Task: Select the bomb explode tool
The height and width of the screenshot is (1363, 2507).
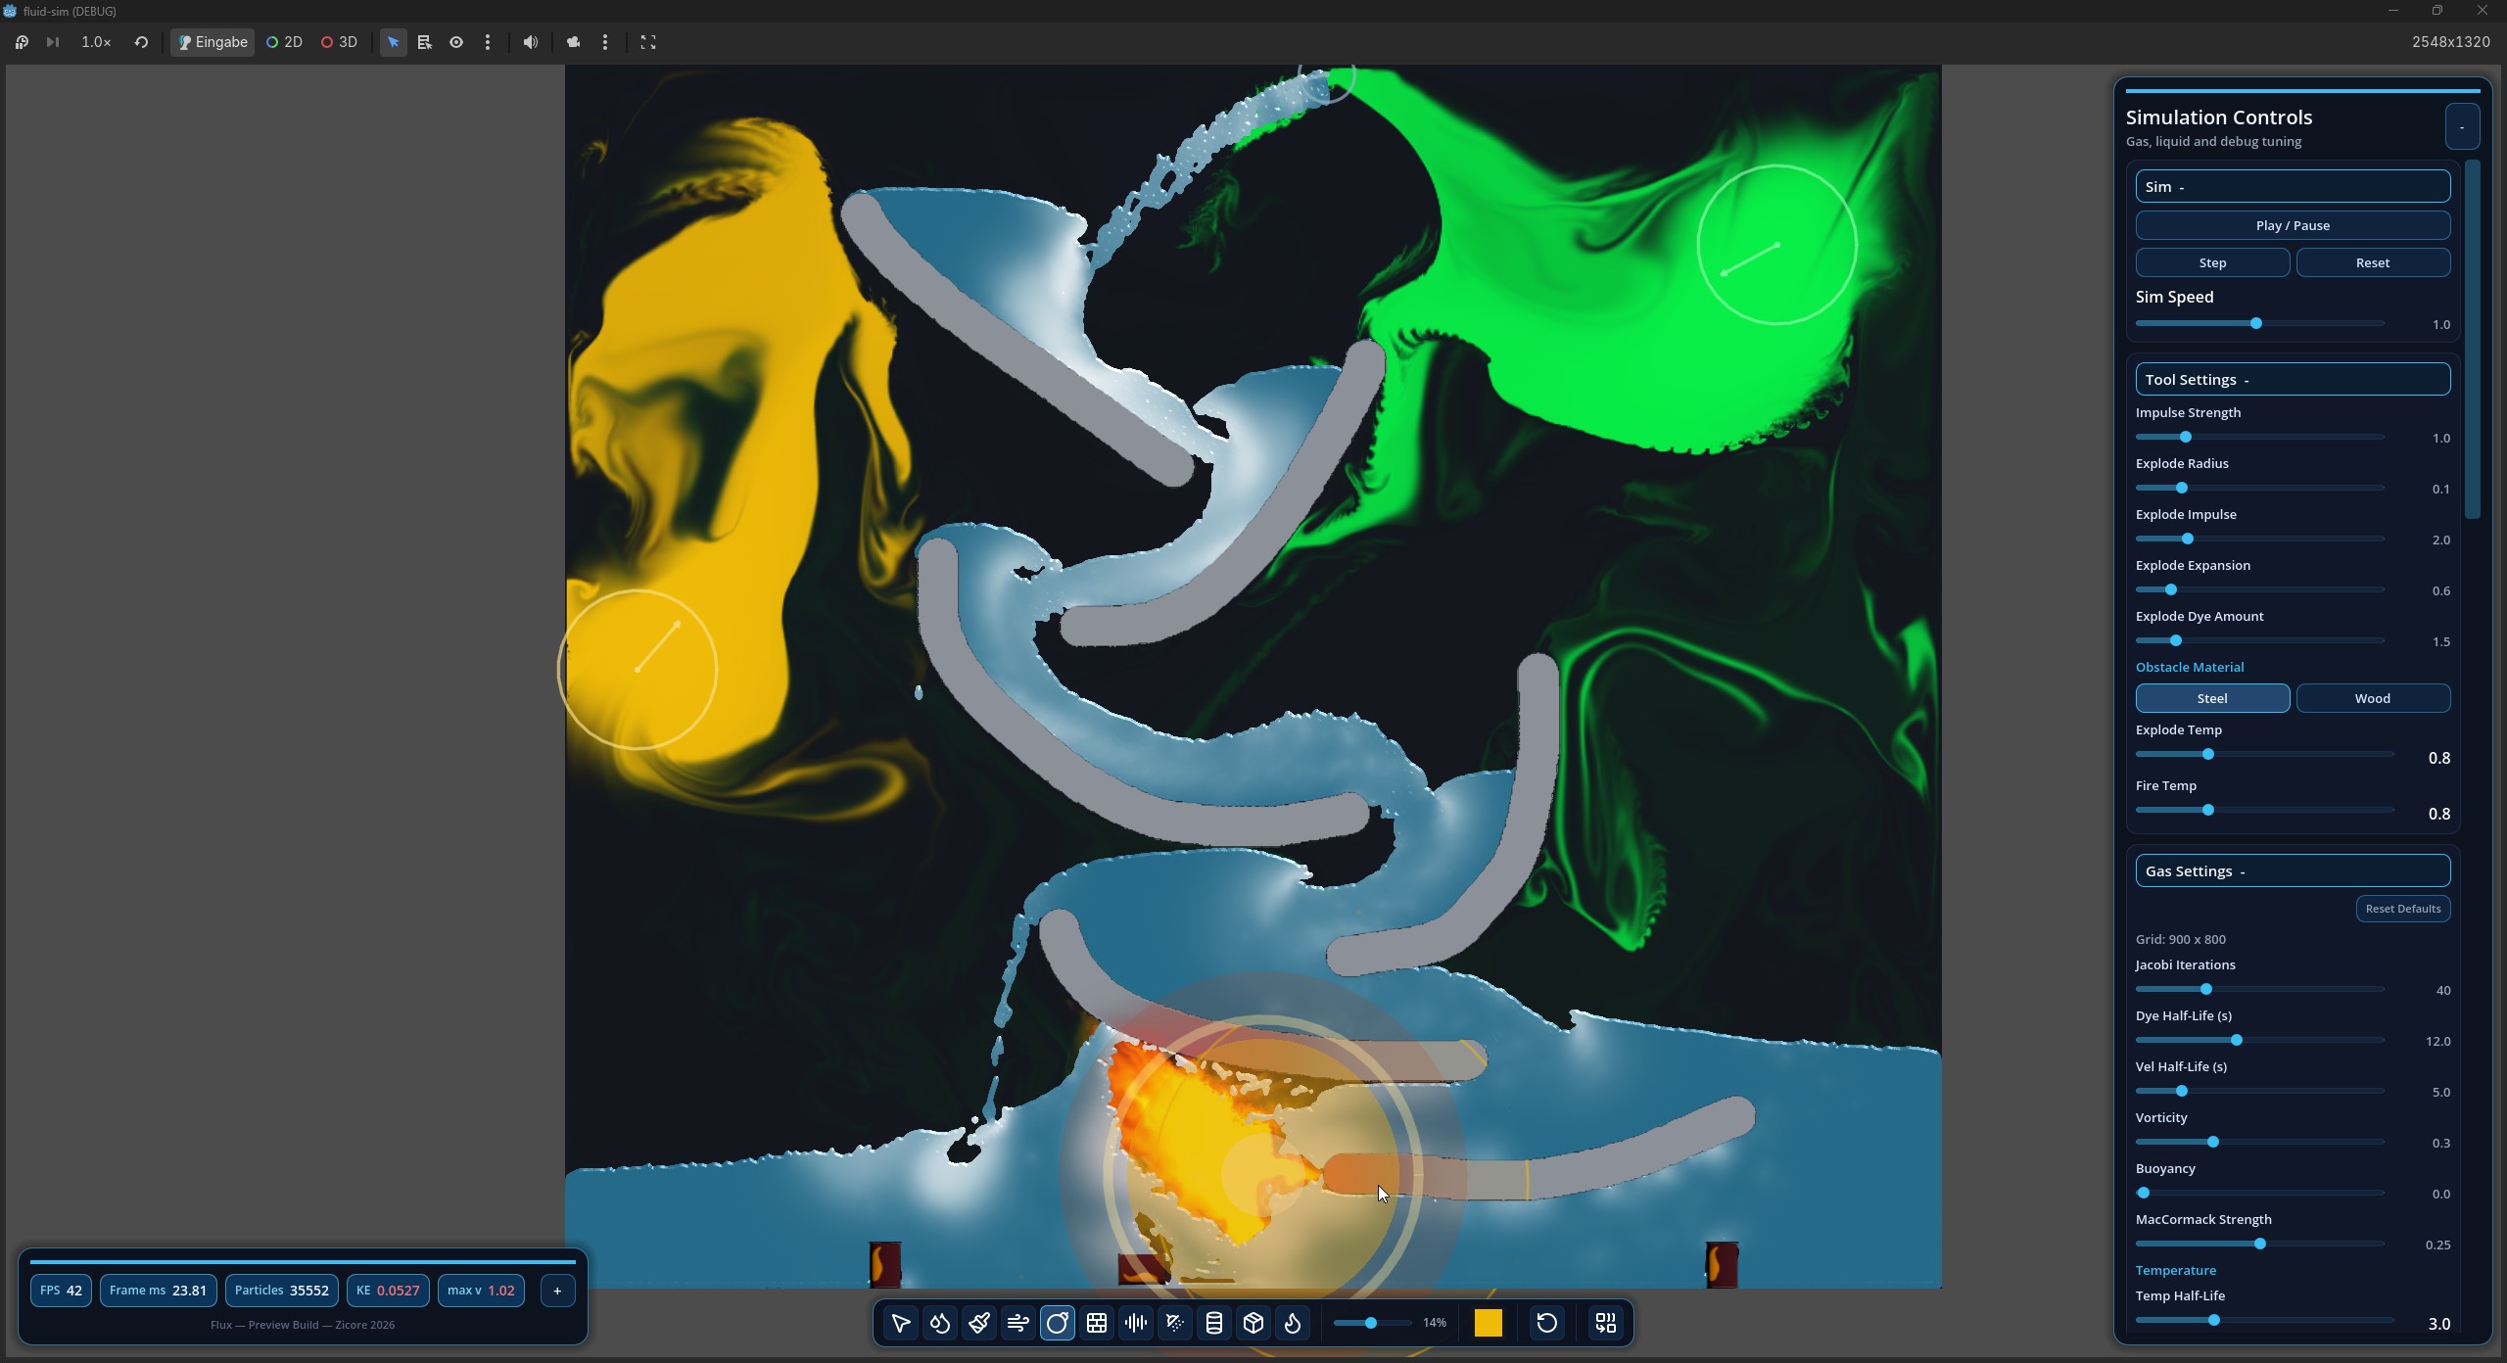Action: click(1058, 1323)
